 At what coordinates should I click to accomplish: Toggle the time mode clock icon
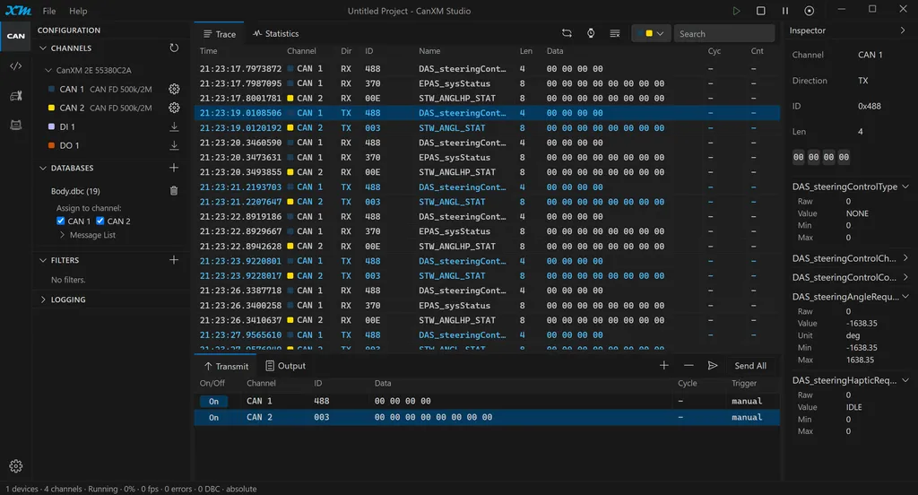(x=591, y=33)
